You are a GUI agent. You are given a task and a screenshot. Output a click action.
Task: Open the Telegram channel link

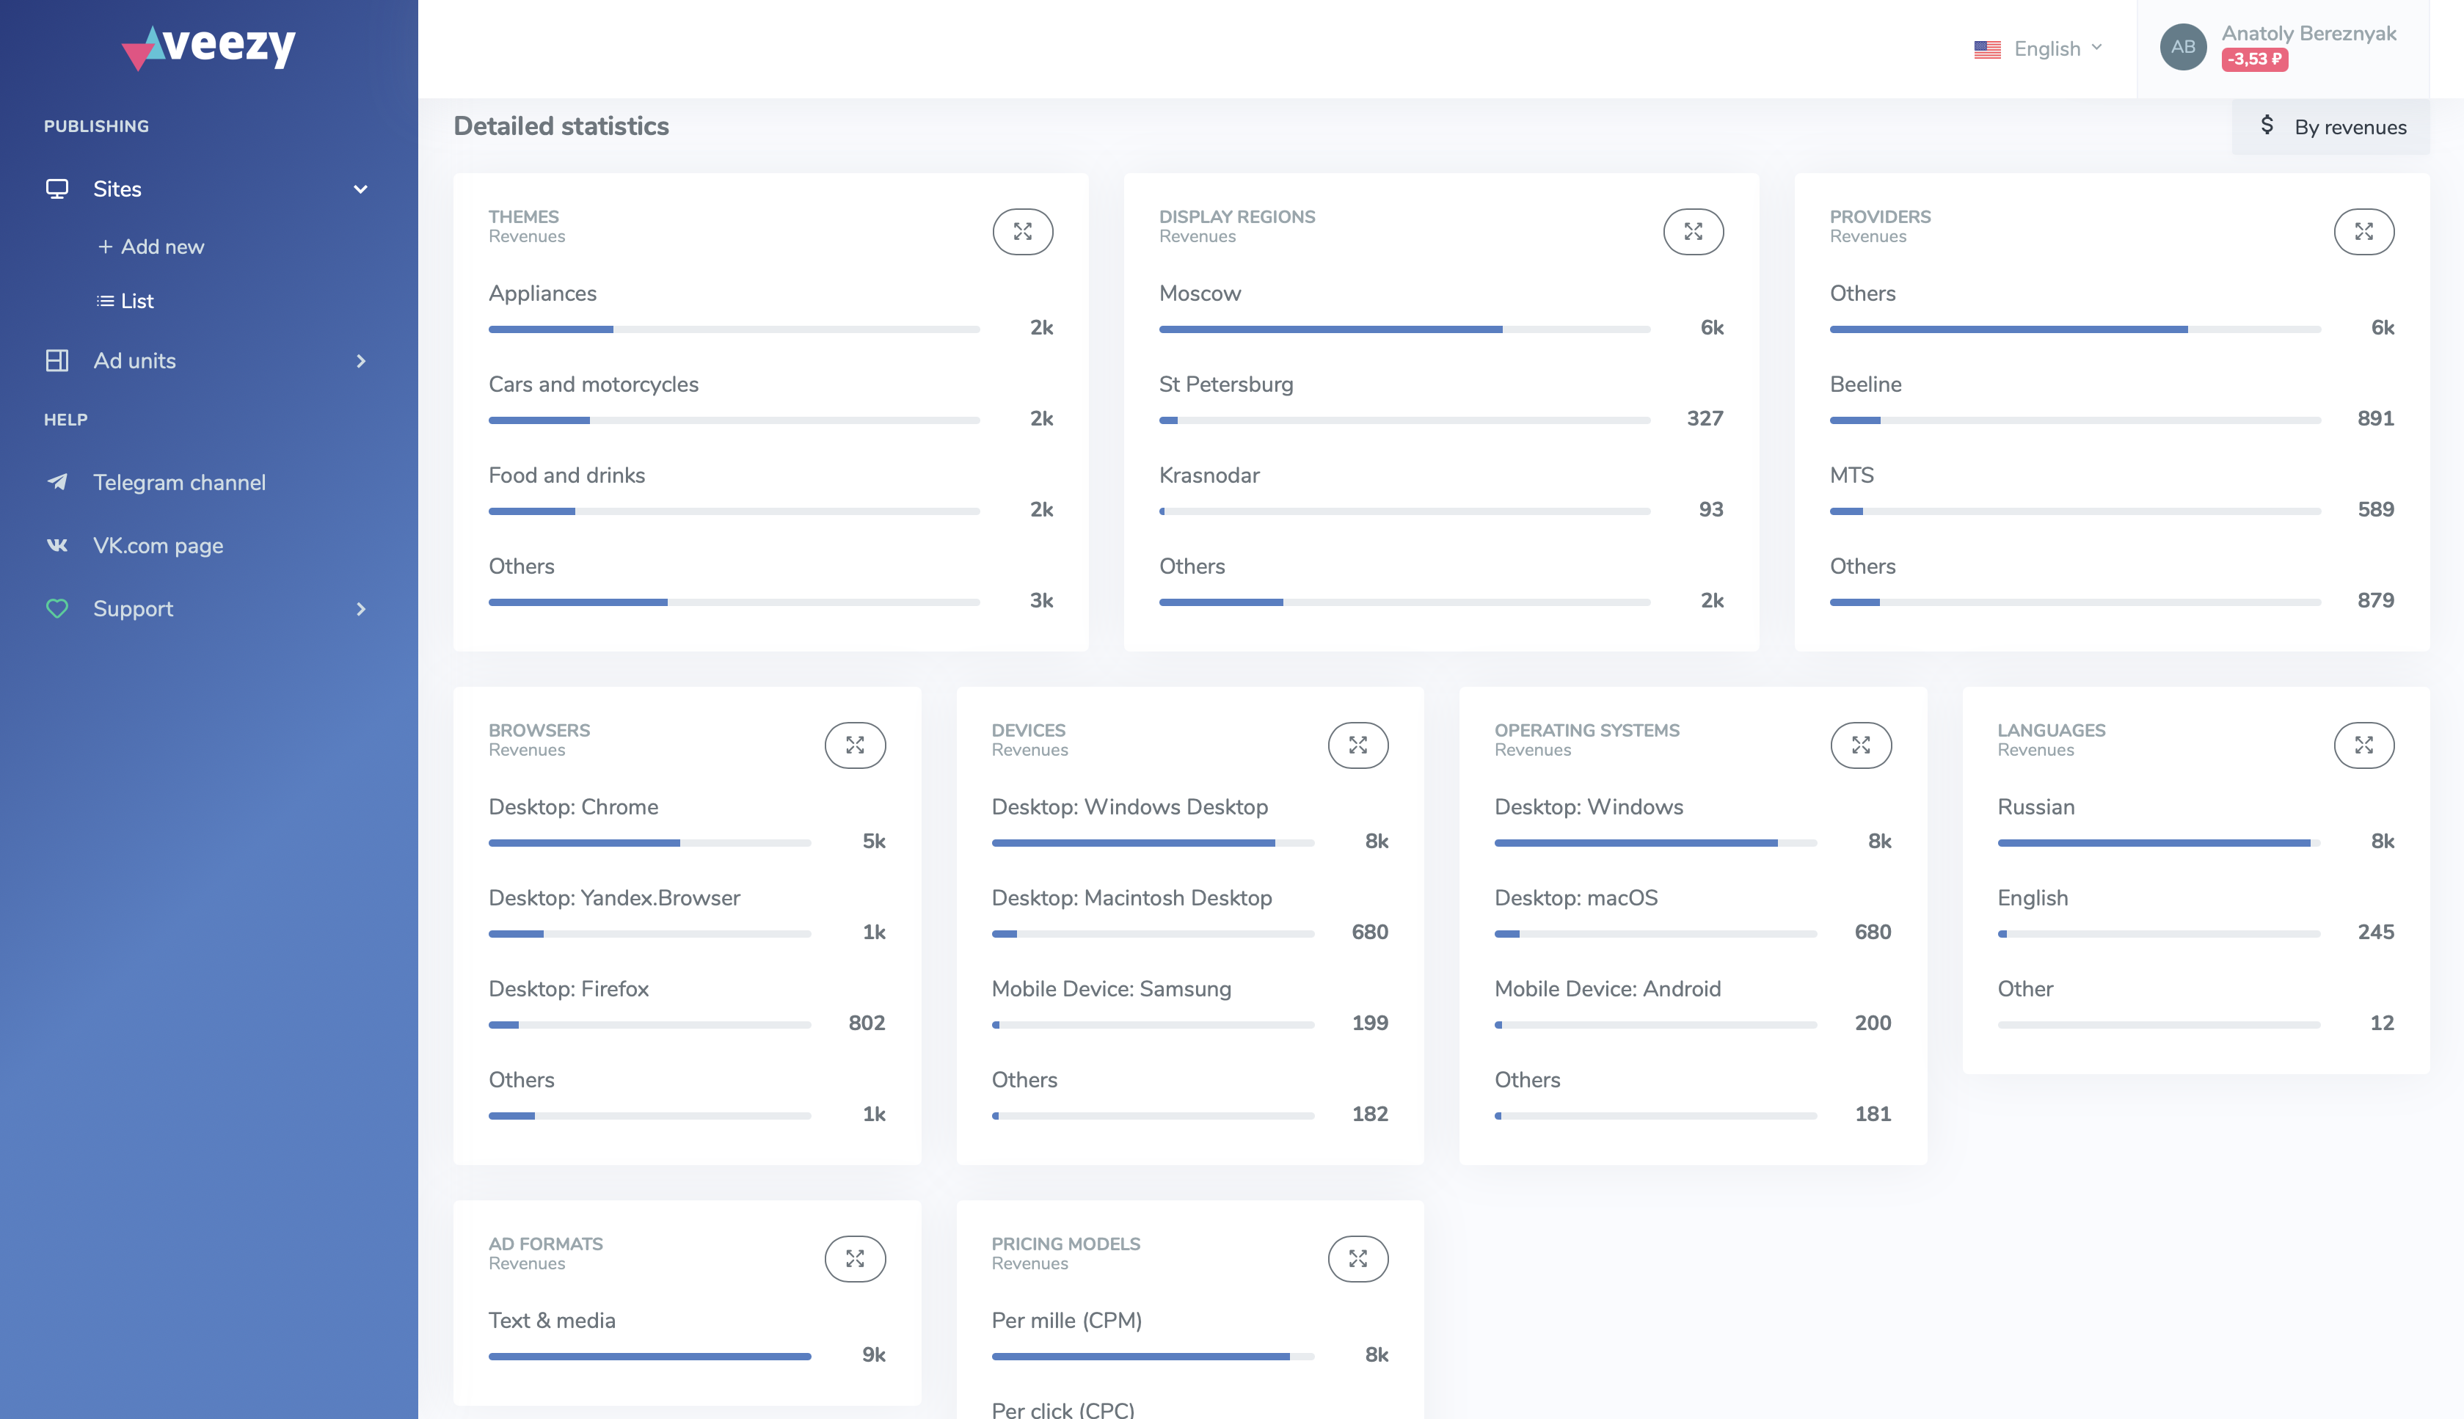pyautogui.click(x=178, y=483)
